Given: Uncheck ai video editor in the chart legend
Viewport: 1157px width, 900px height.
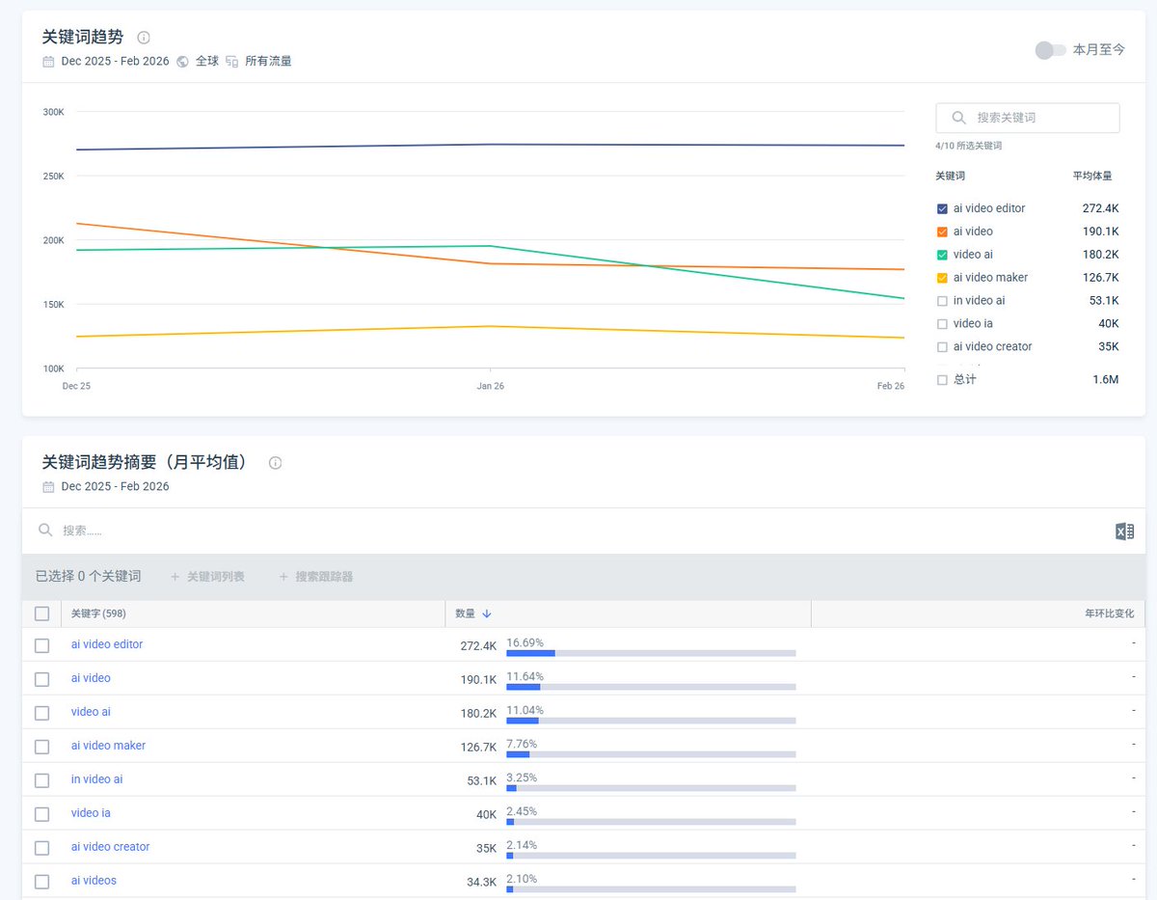Looking at the screenshot, I should [x=942, y=208].
